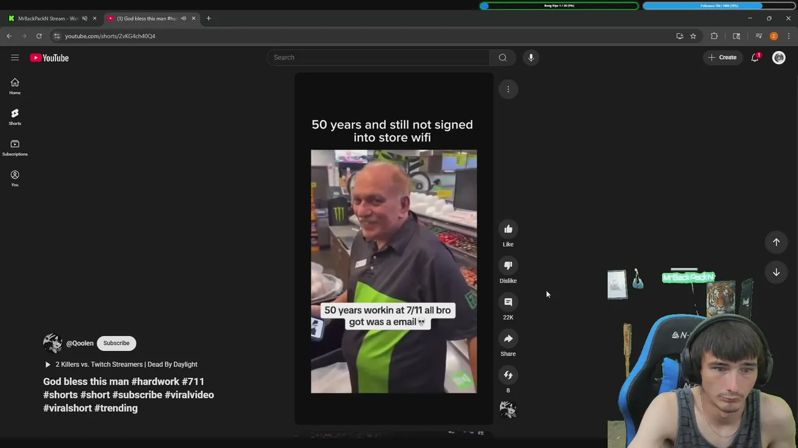Open the YouTube guide hamburger menu
This screenshot has width=798, height=448.
[15, 57]
